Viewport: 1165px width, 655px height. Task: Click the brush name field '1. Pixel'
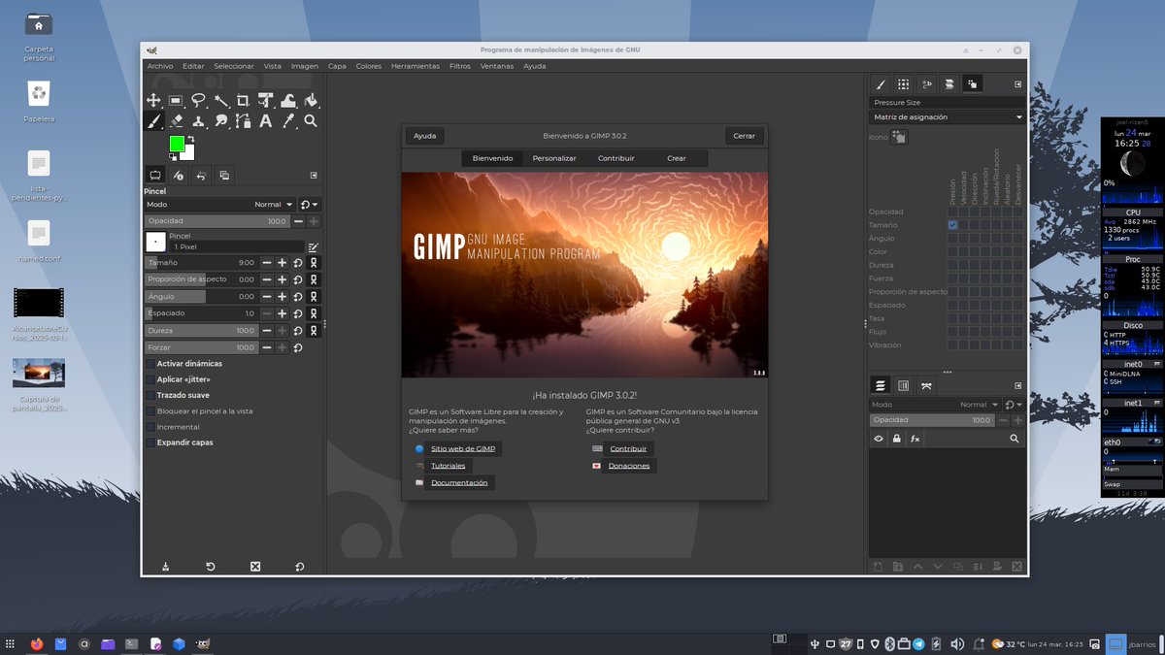[x=237, y=247]
